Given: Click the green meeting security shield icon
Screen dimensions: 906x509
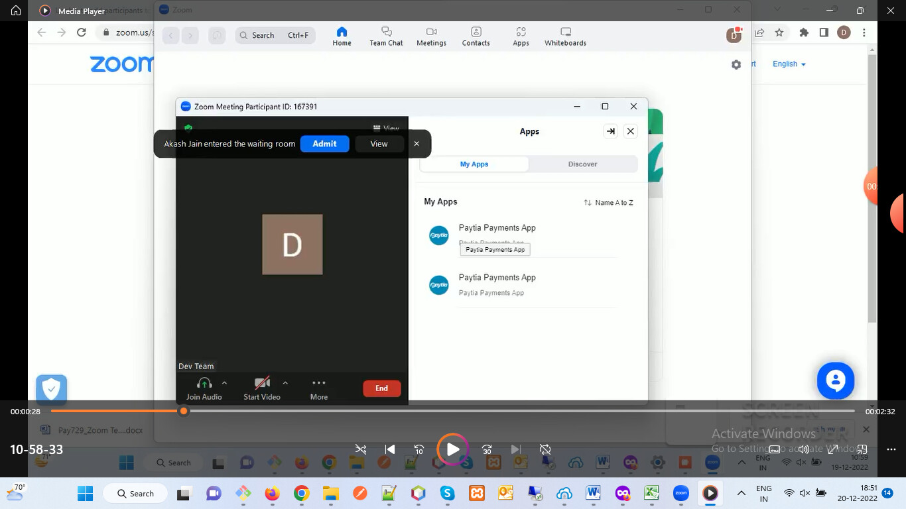Looking at the screenshot, I should click(x=188, y=128).
